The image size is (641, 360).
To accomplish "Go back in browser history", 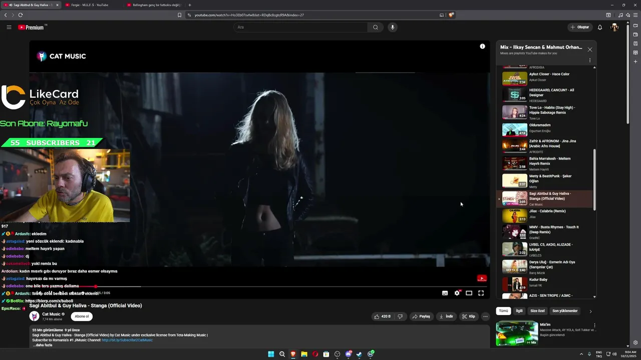I will pyautogui.click(x=6, y=15).
